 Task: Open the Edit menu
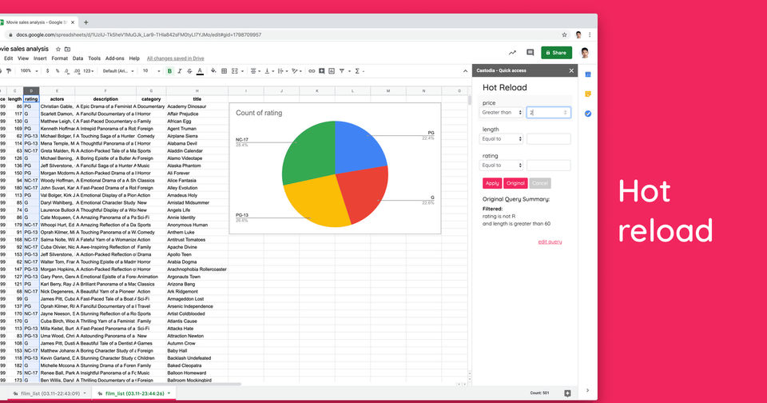8,58
